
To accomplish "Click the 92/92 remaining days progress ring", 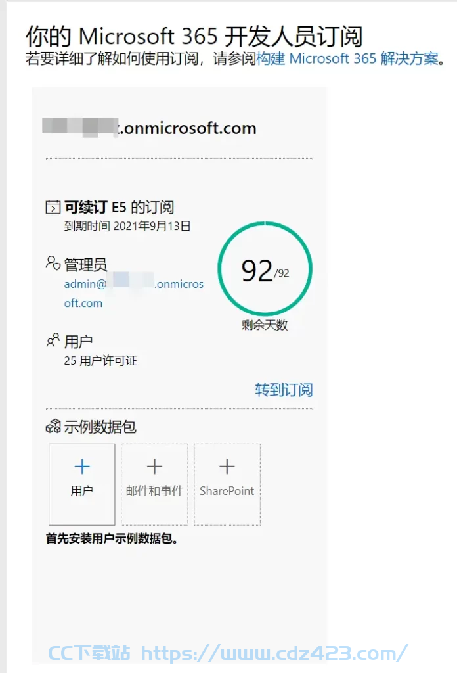I will click(265, 269).
